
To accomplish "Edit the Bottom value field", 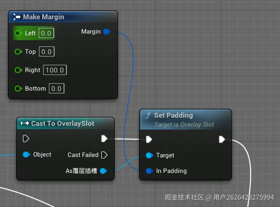I will coord(57,89).
